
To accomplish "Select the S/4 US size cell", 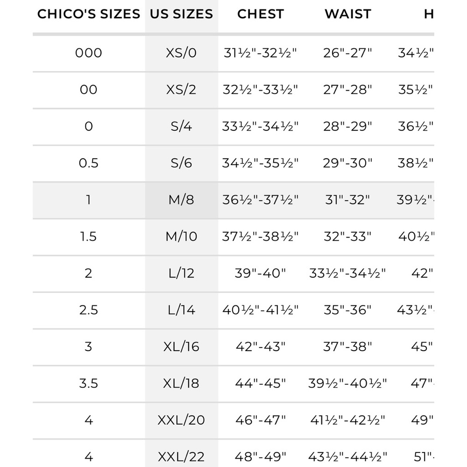I will click(x=181, y=126).
